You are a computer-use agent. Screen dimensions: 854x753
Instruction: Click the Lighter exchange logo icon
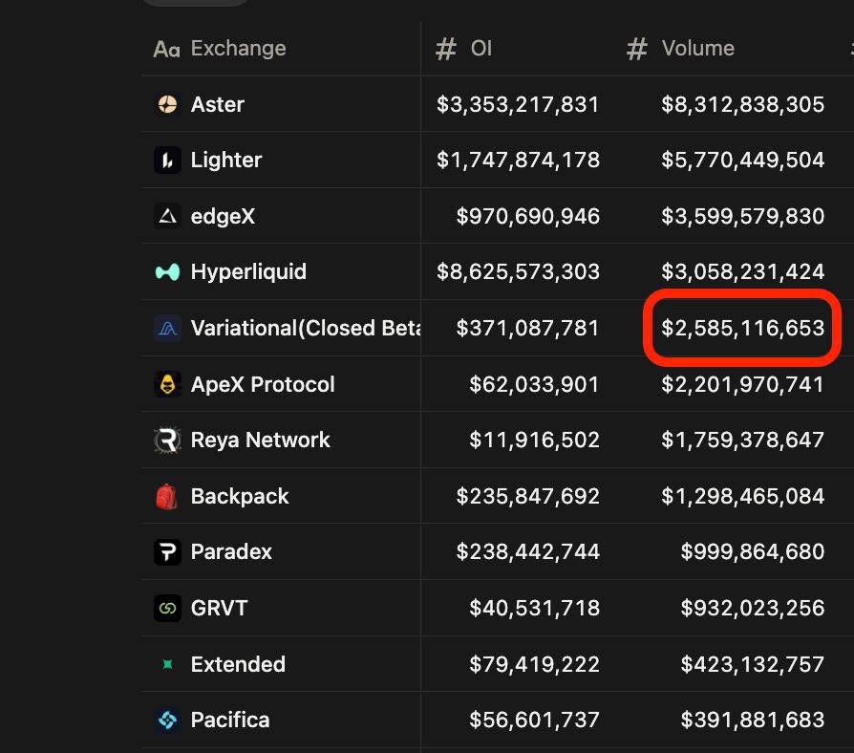pyautogui.click(x=167, y=161)
